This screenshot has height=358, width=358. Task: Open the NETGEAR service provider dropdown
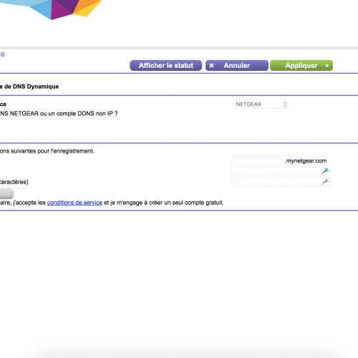coord(261,105)
